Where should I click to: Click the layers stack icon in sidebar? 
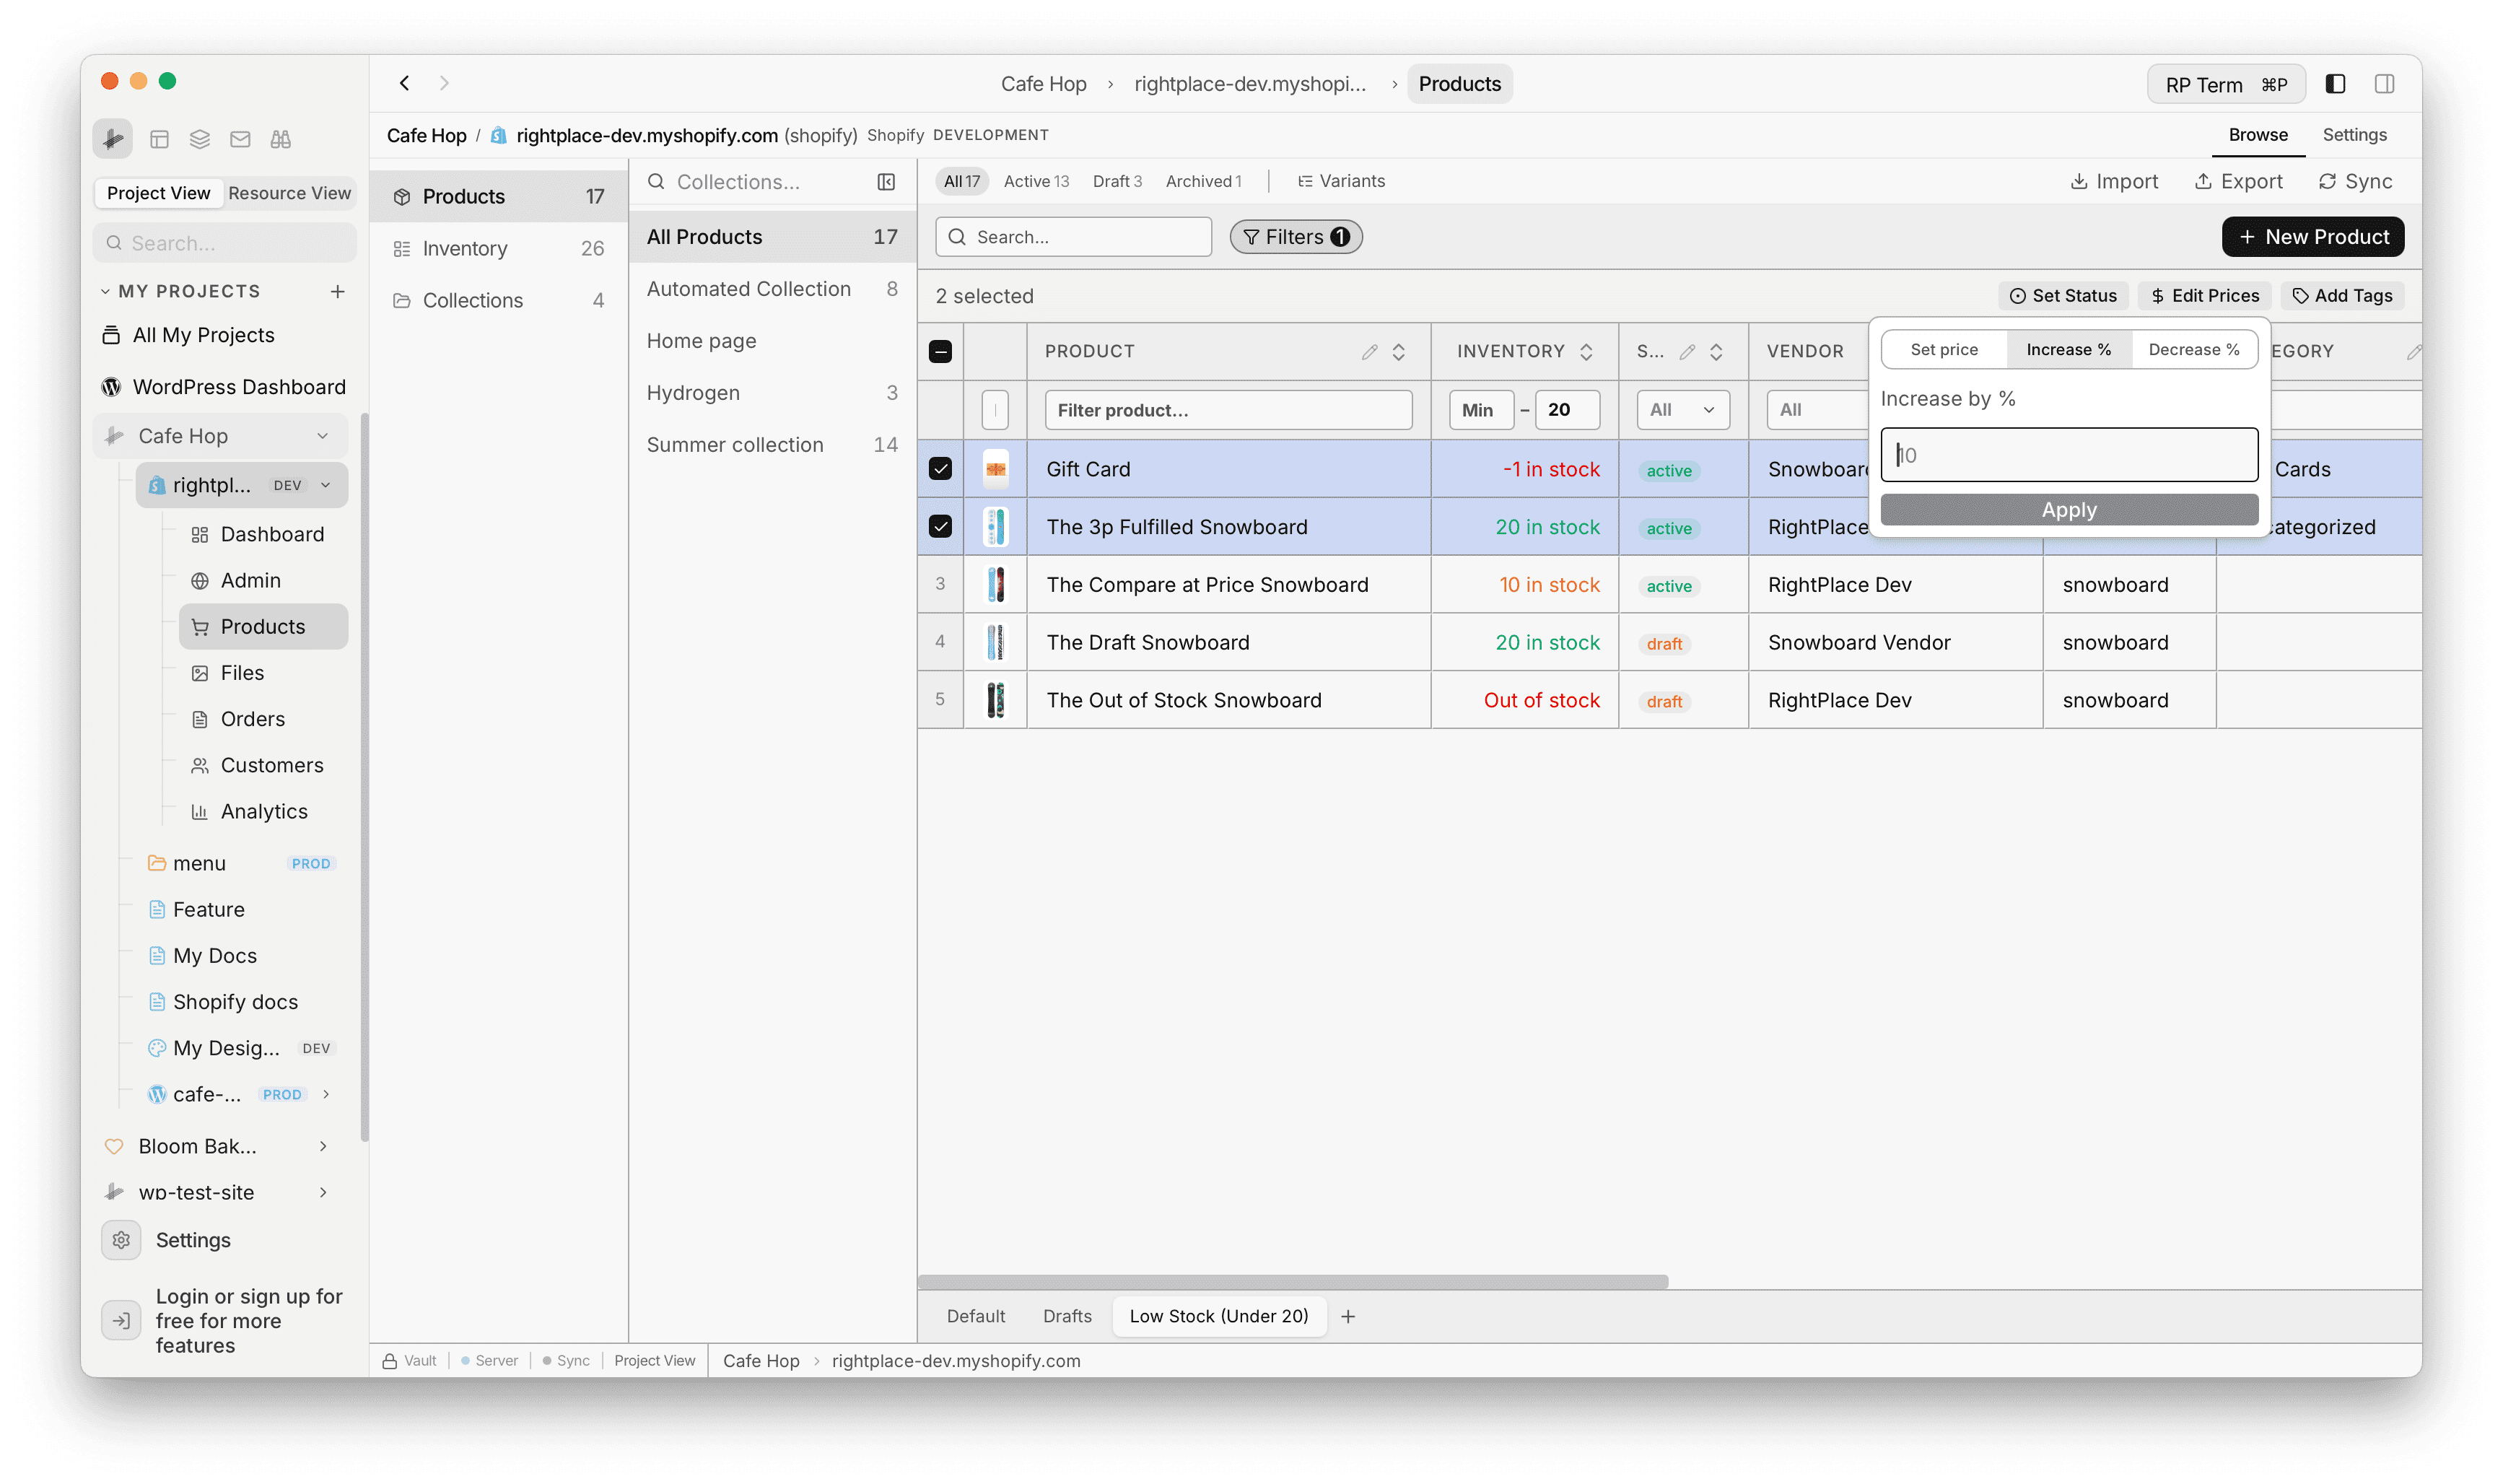[200, 139]
